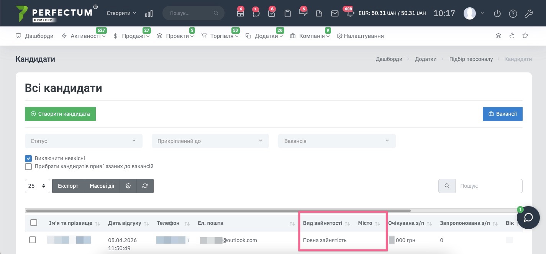The width and height of the screenshot is (546, 254).
Task: Click the horizontal table scrollbar
Action: (218, 210)
